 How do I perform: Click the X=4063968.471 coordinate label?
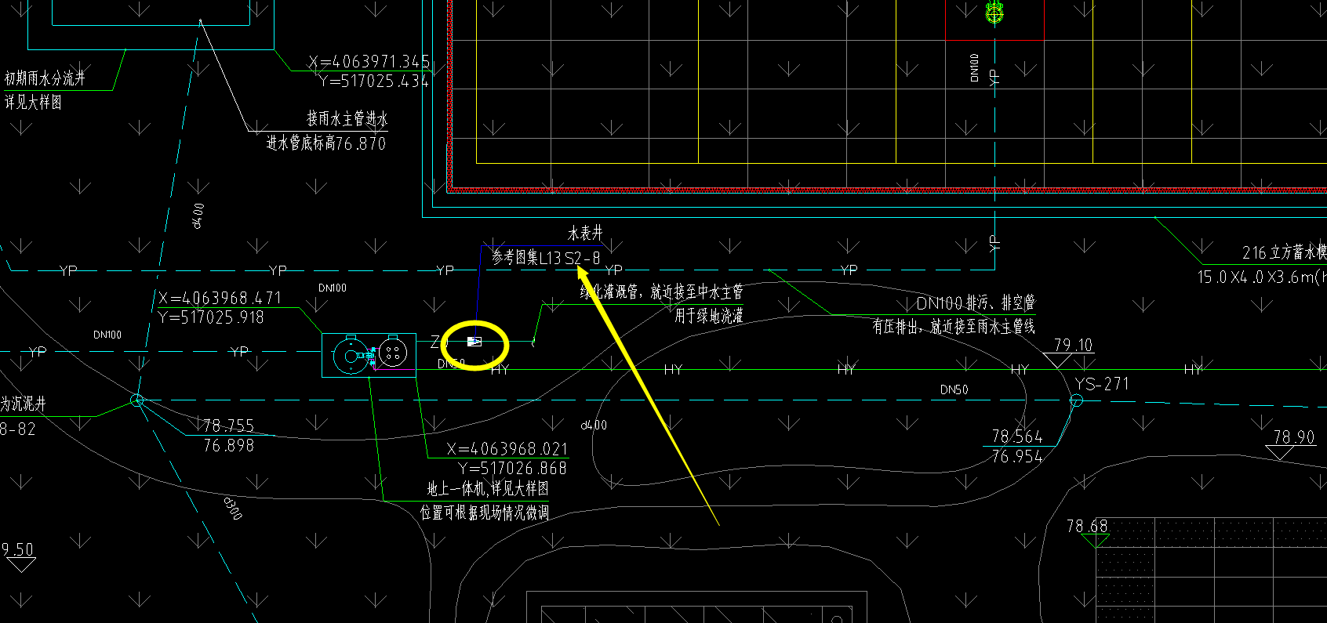point(220,299)
